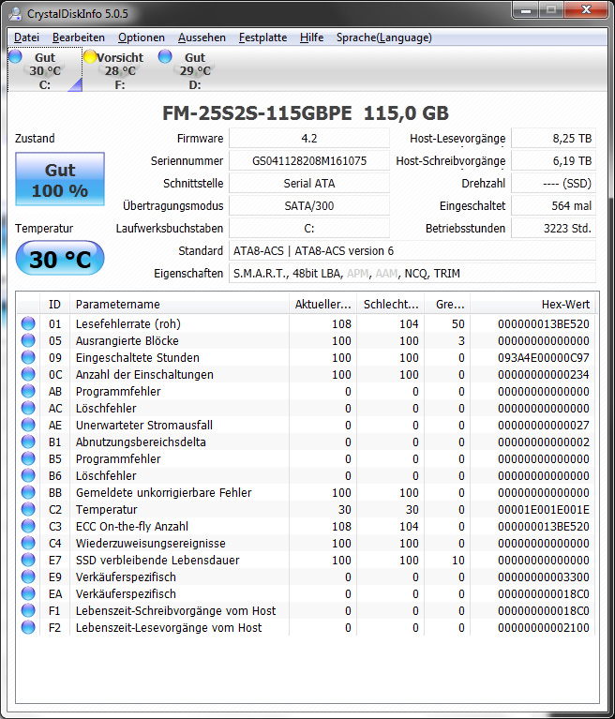Screen dimensions: 615x719
Task: Open the Hilfe menu
Action: tap(311, 37)
